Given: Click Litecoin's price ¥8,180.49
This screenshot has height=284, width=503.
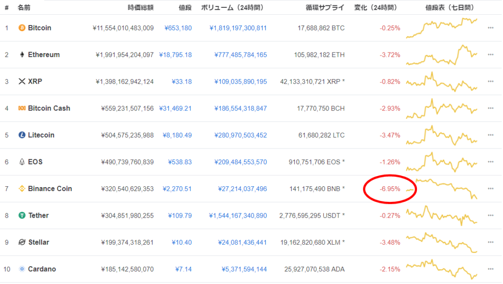Looking at the screenshot, I should tap(177, 136).
